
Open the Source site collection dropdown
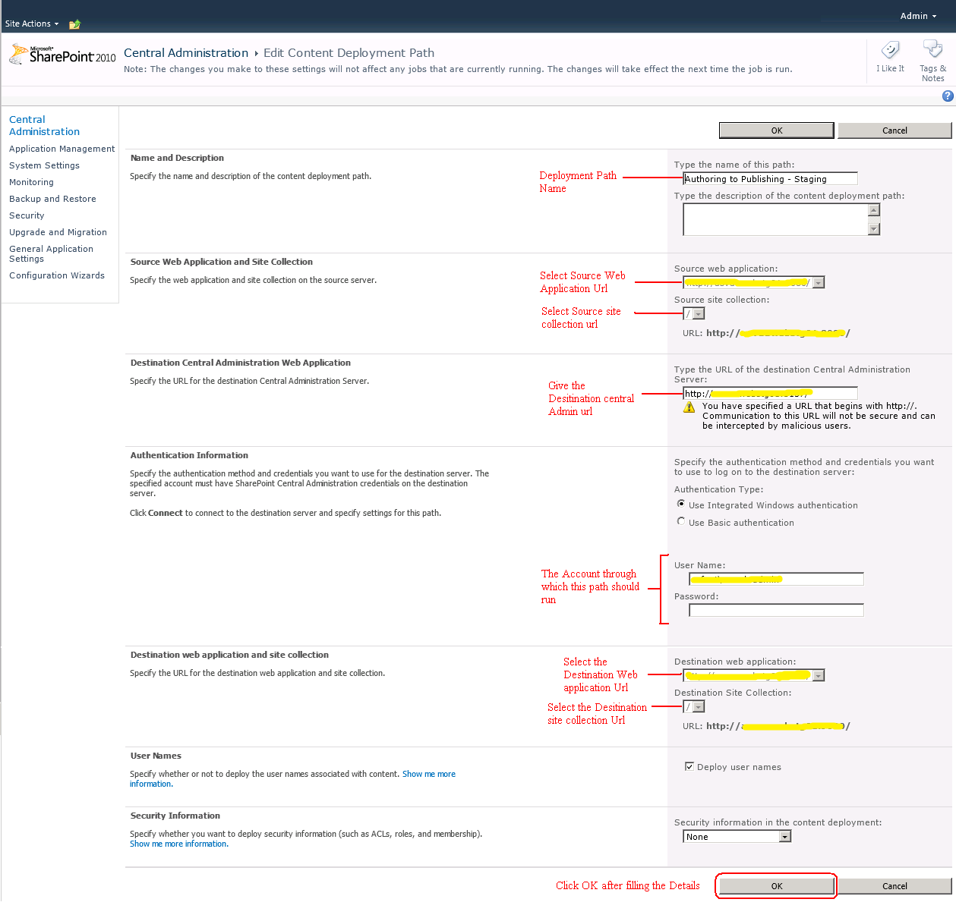click(x=699, y=313)
